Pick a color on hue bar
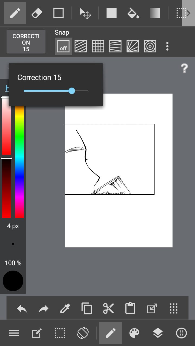This screenshot has width=195, height=346. coord(19,162)
